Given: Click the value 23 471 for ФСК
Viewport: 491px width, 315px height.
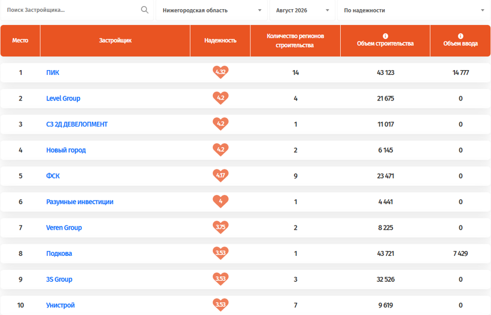Looking at the screenshot, I should (x=385, y=176).
